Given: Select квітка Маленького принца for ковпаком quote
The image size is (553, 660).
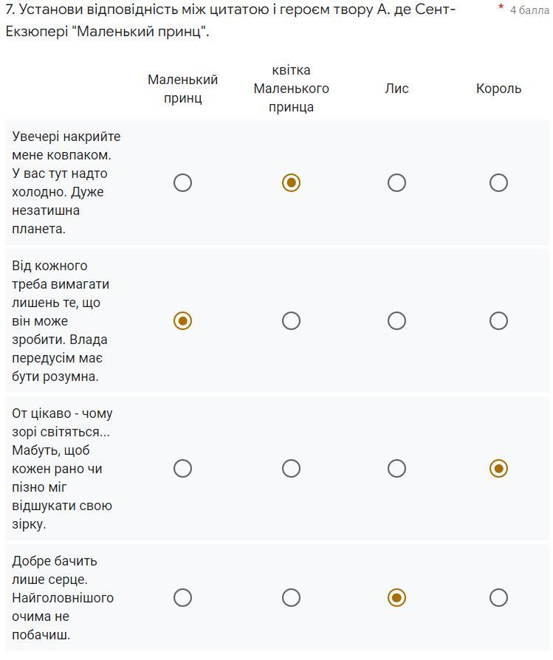Looking at the screenshot, I should 291,182.
